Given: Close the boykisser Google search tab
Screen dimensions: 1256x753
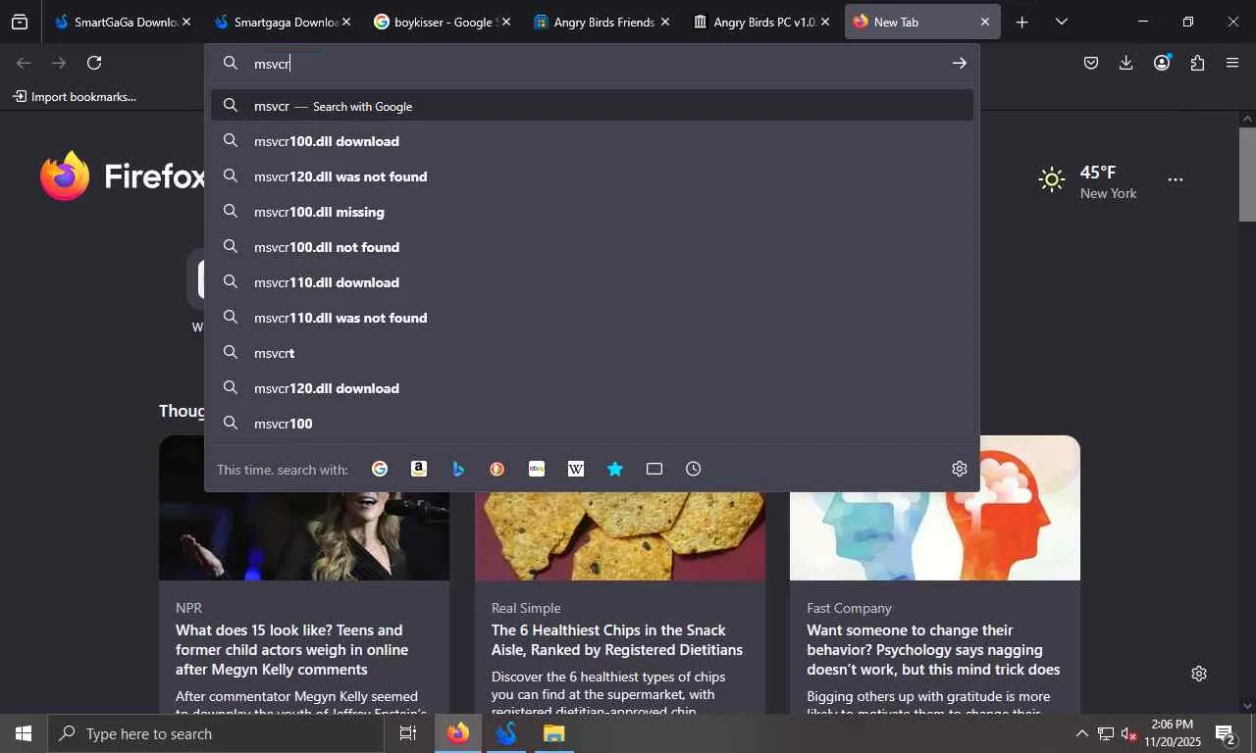Looking at the screenshot, I should 506,22.
